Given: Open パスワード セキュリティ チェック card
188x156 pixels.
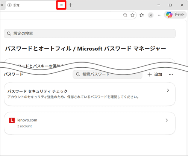Looking at the screenshot, I should (89, 94).
